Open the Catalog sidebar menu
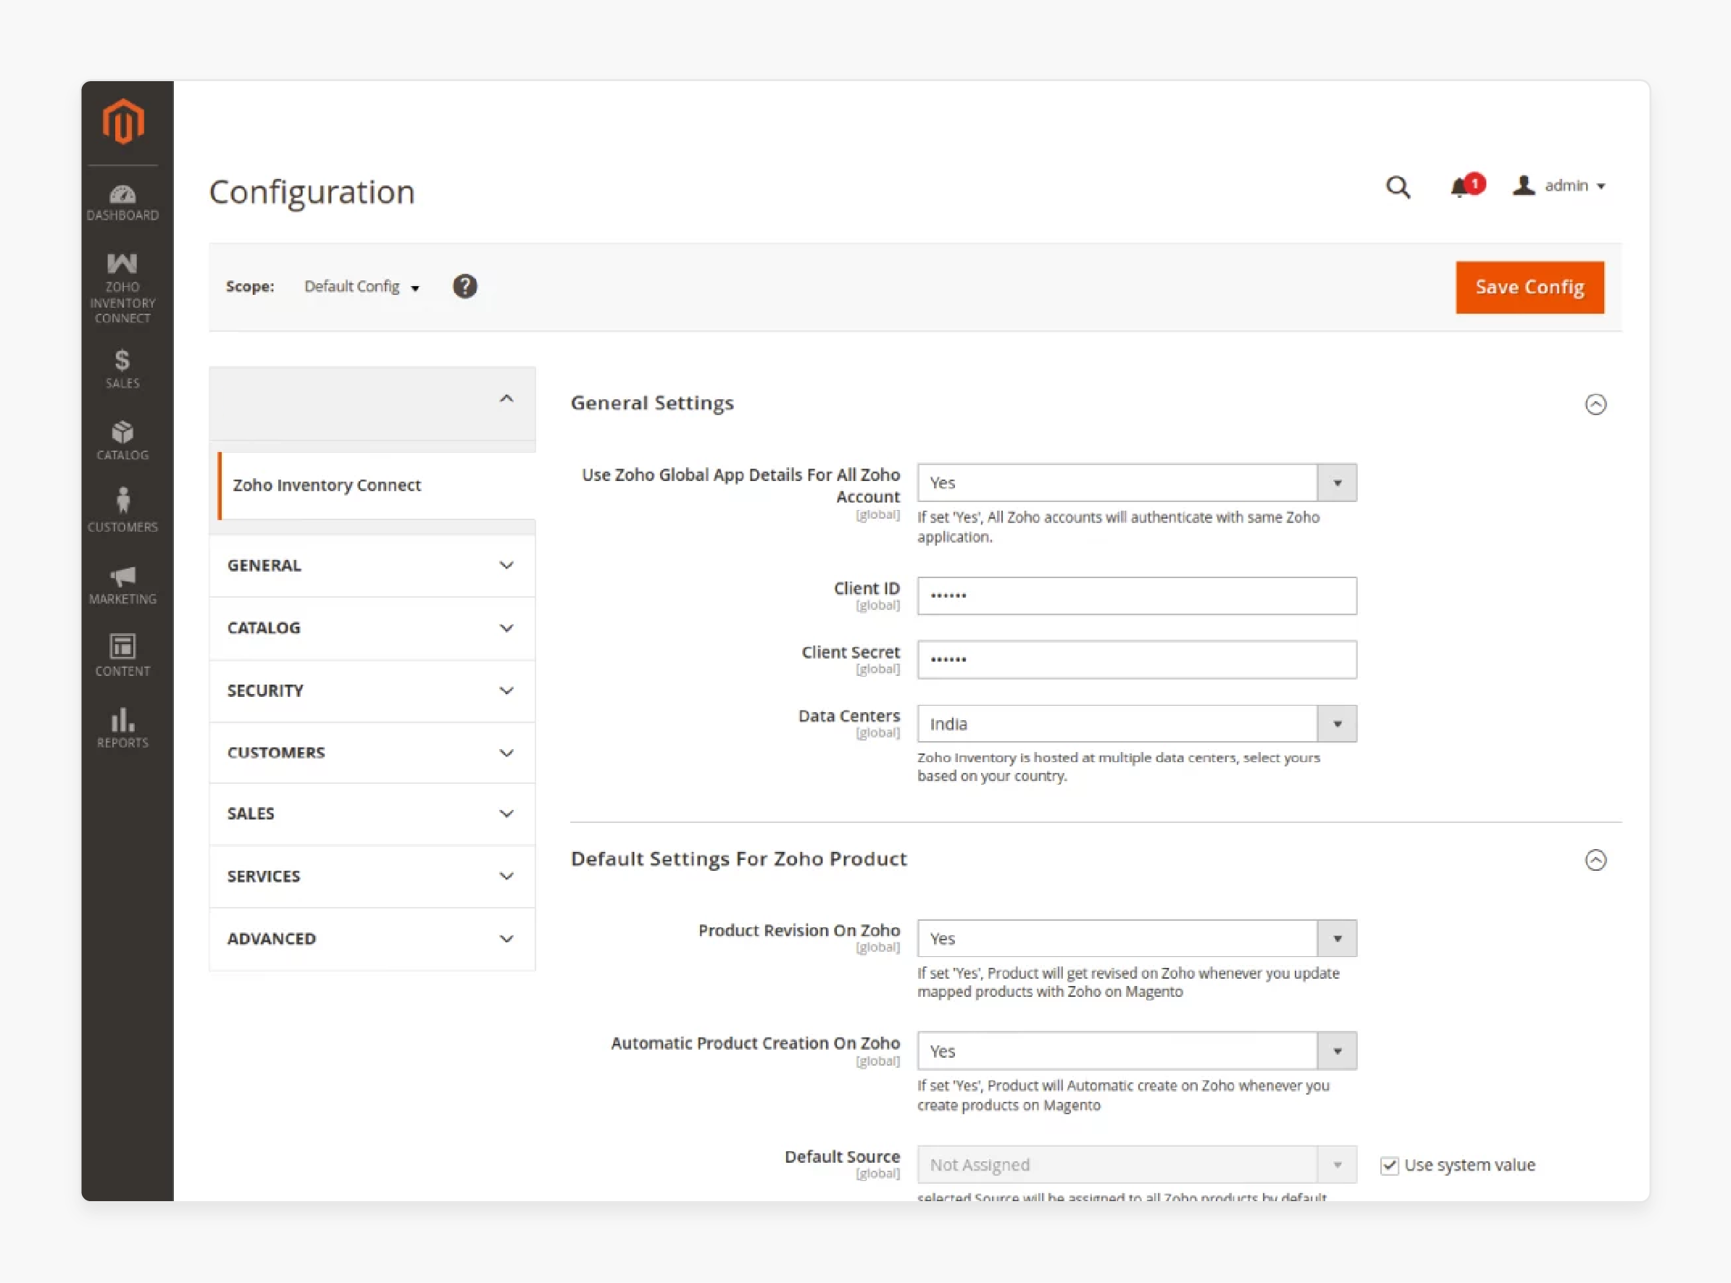1731x1283 pixels. (122, 440)
